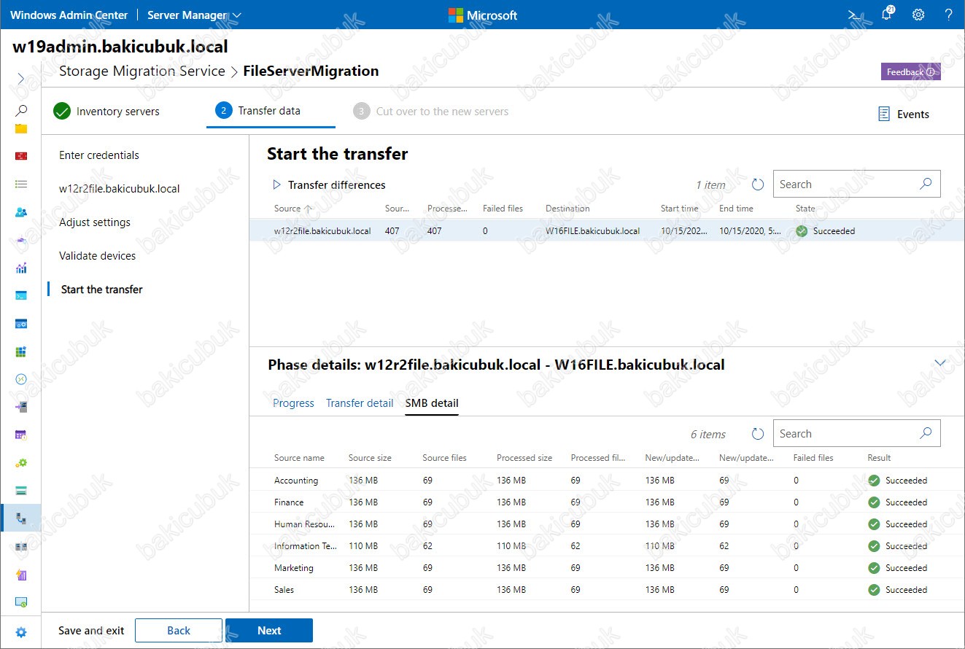Refresh the transfer list
Viewport: 965px width, 649px height.
tap(758, 184)
